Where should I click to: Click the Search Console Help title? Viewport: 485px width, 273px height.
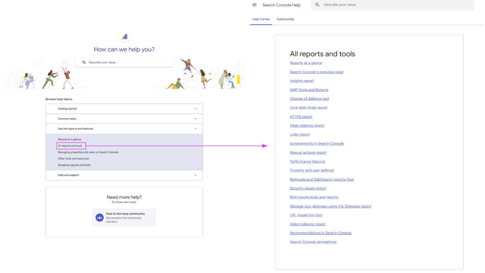(281, 5)
